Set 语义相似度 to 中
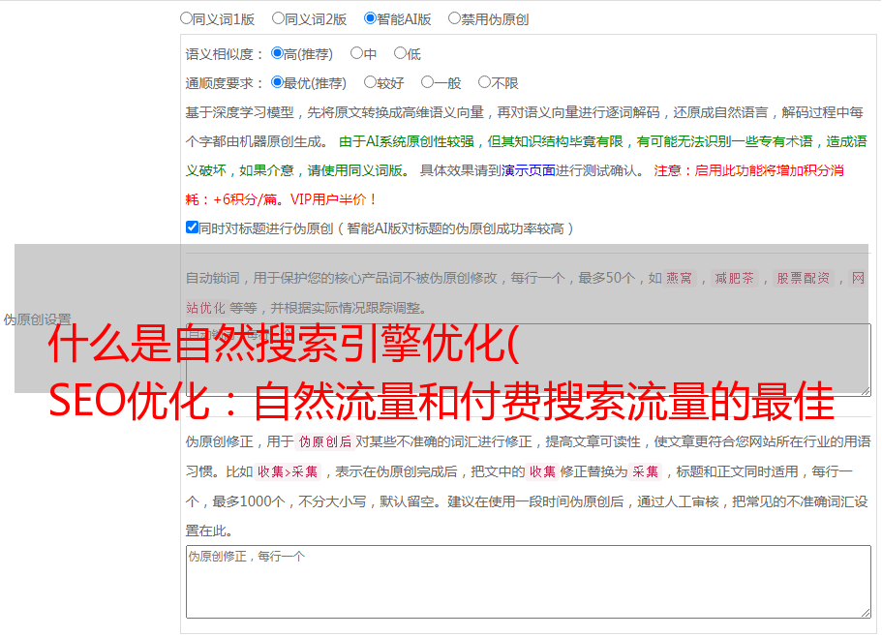This screenshot has height=637, width=882. tap(356, 53)
